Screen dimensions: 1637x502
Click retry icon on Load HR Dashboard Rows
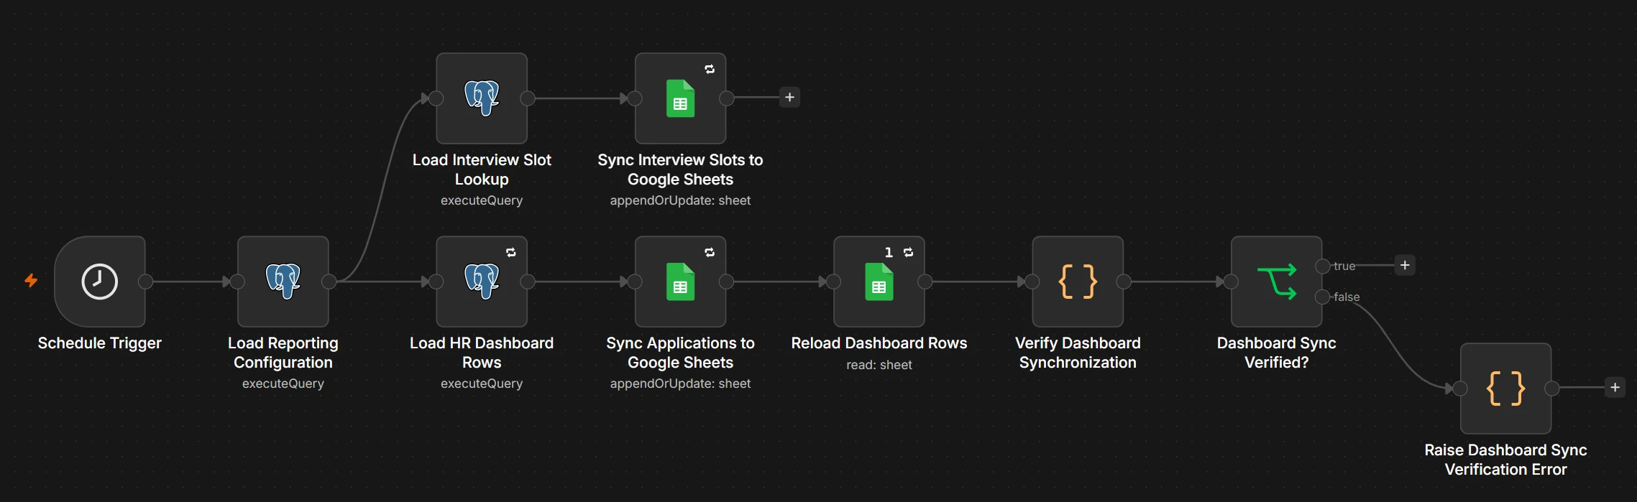coord(511,252)
